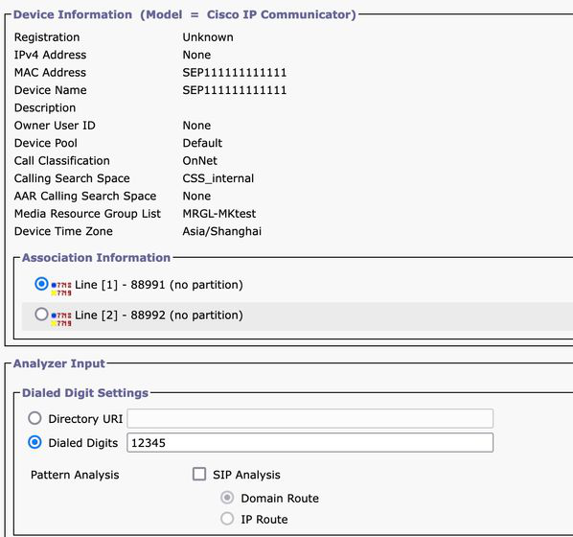Image resolution: width=573 pixels, height=537 pixels.
Task: Click the Line [2] - 88992 (no partition) text
Action: click(159, 315)
